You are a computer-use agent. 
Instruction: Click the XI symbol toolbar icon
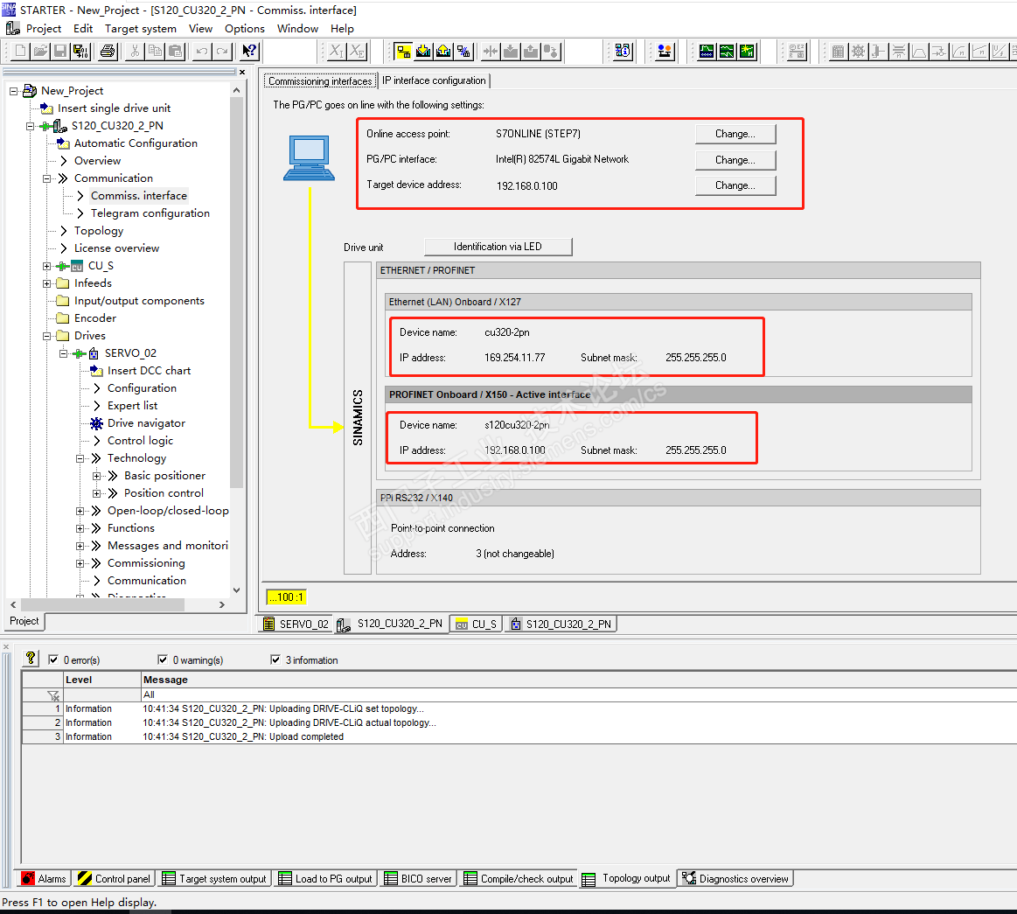point(337,51)
